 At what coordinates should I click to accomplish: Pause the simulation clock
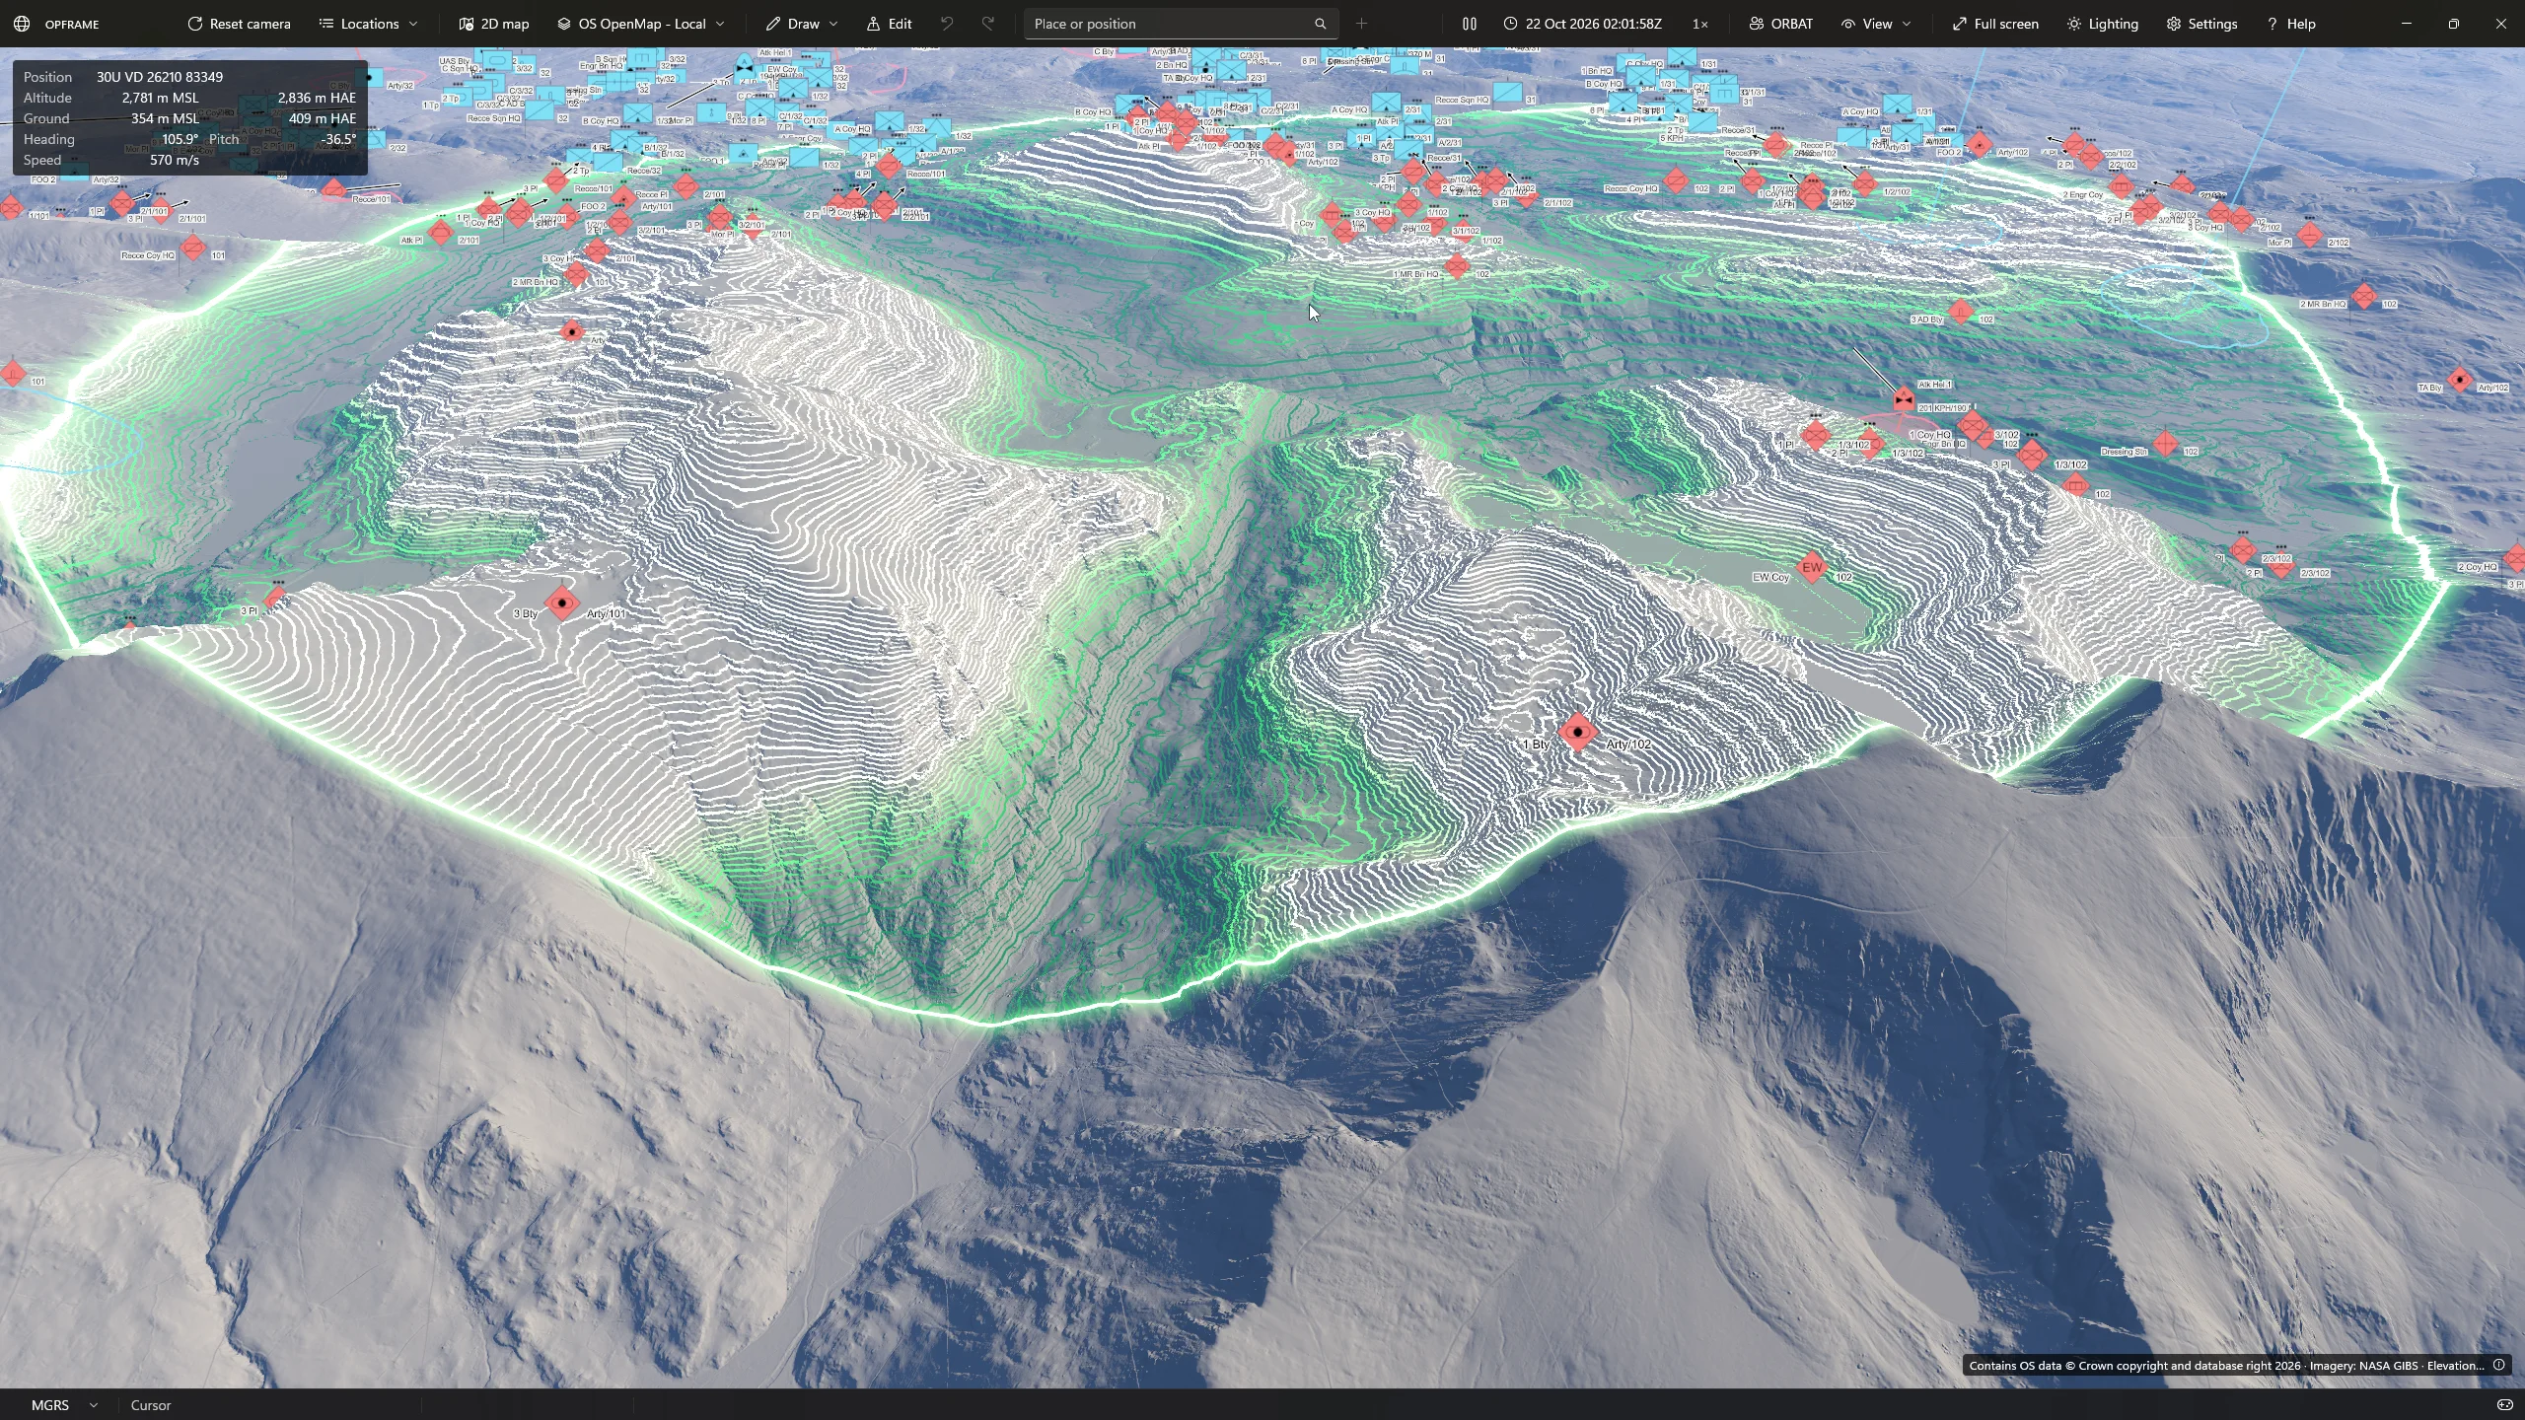click(x=1470, y=24)
